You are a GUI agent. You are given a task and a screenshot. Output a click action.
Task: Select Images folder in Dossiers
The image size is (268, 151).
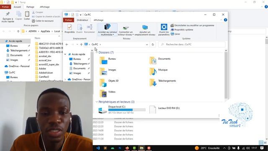pyautogui.click(x=108, y=71)
